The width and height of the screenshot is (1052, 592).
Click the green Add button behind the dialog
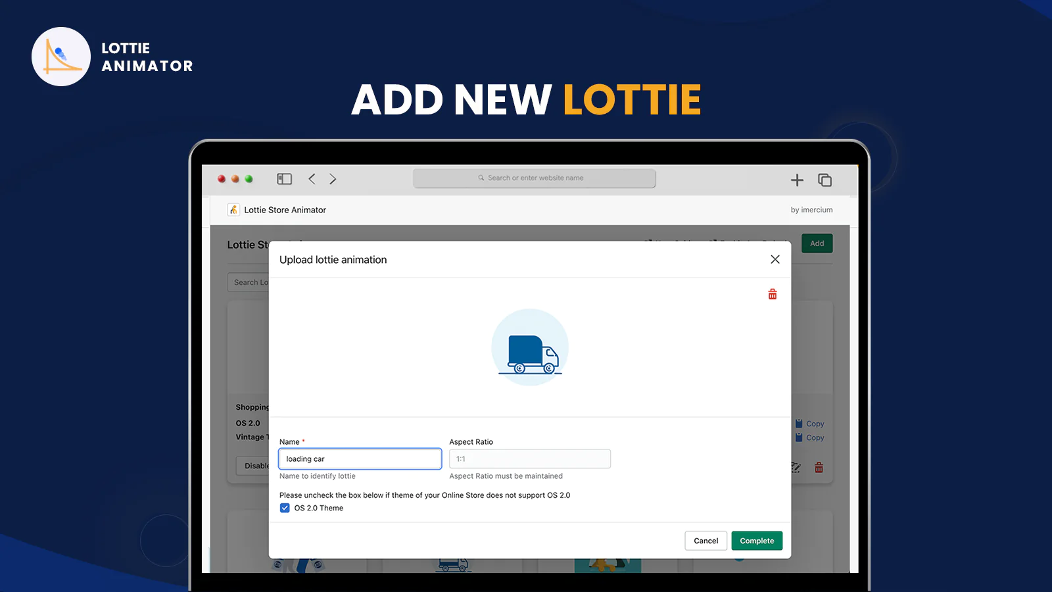pos(817,243)
